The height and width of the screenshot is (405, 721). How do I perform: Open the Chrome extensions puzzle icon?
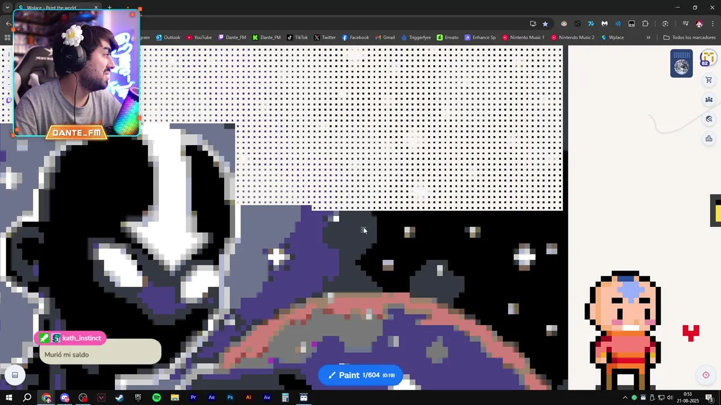point(646,24)
